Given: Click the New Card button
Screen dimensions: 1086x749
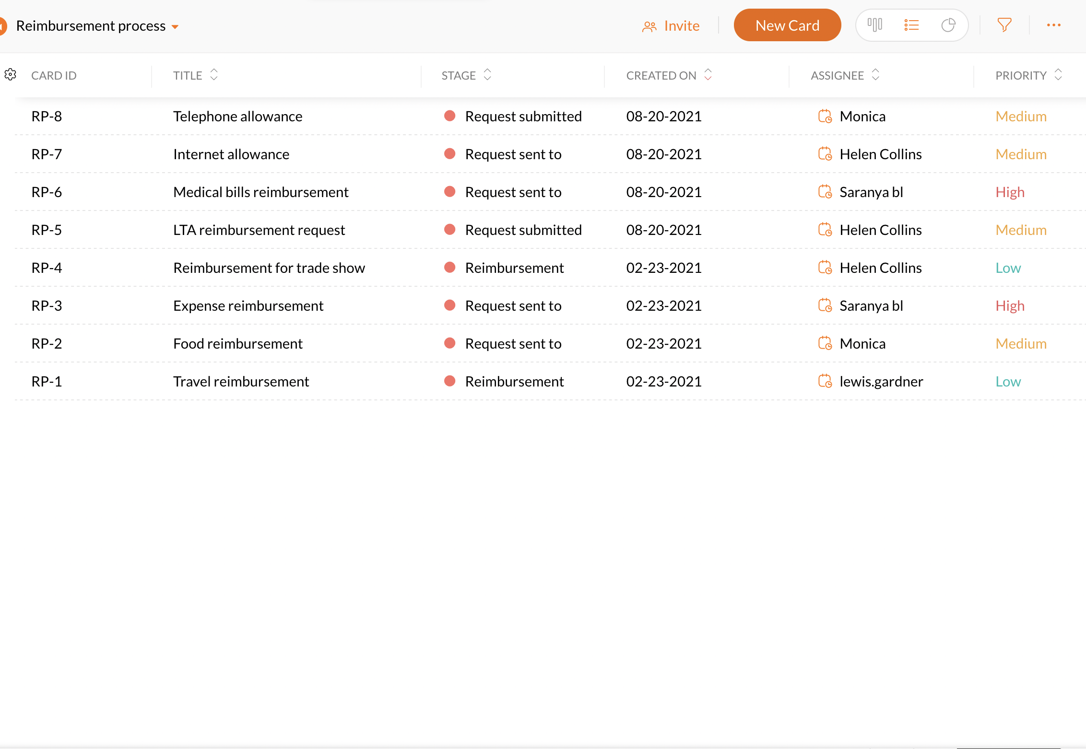Looking at the screenshot, I should click(787, 25).
